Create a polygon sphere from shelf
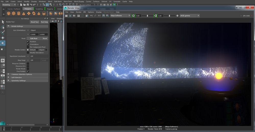 [9, 13]
